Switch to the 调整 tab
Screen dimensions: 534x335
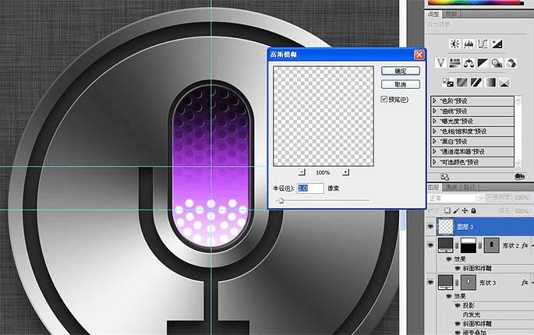tap(433, 14)
